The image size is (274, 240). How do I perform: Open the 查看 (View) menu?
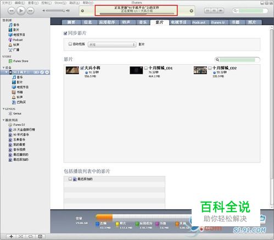click(x=33, y=3)
